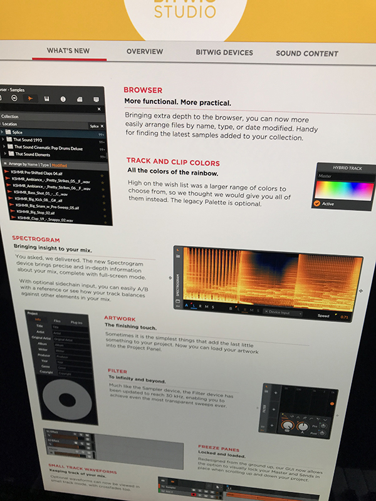Favorite KSHMR_Big_Stop_02 with its star
The image size is (376, 501).
click(x=105, y=216)
